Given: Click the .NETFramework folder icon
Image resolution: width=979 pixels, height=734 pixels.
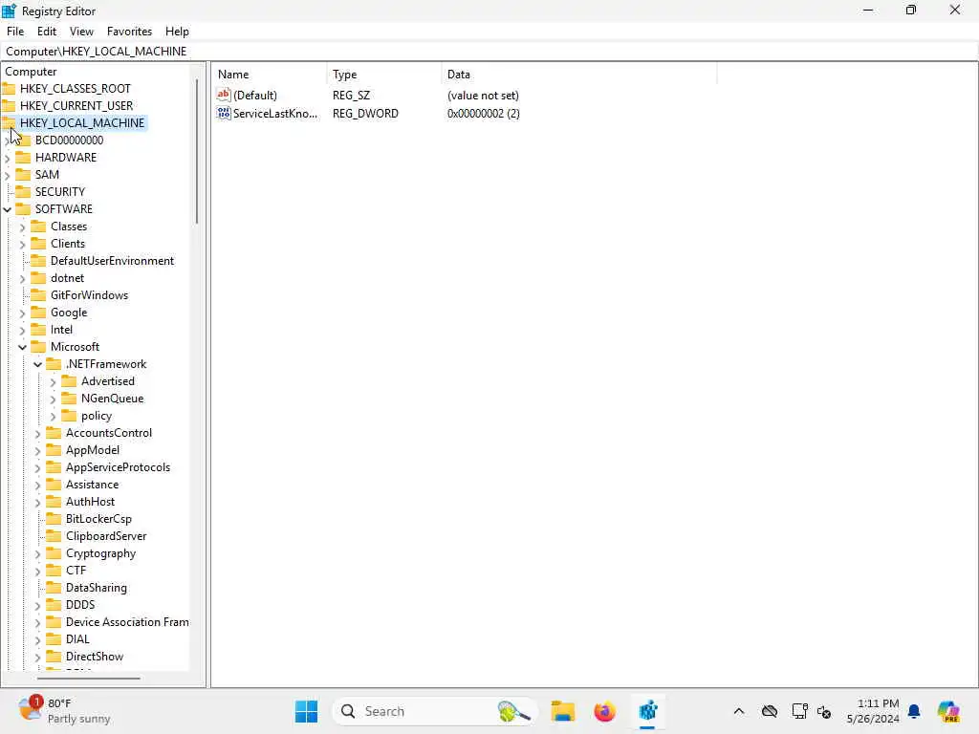Looking at the screenshot, I should 54,364.
